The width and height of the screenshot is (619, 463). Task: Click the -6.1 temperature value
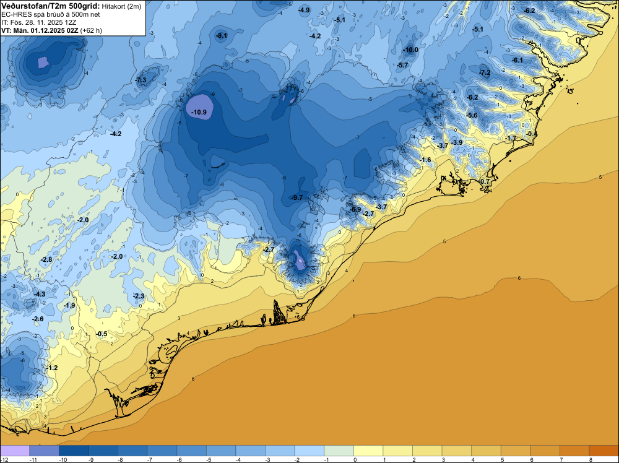517,60
